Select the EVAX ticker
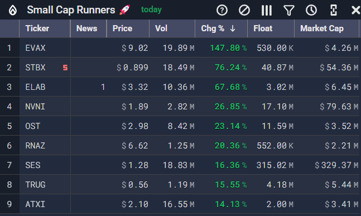 coord(36,48)
